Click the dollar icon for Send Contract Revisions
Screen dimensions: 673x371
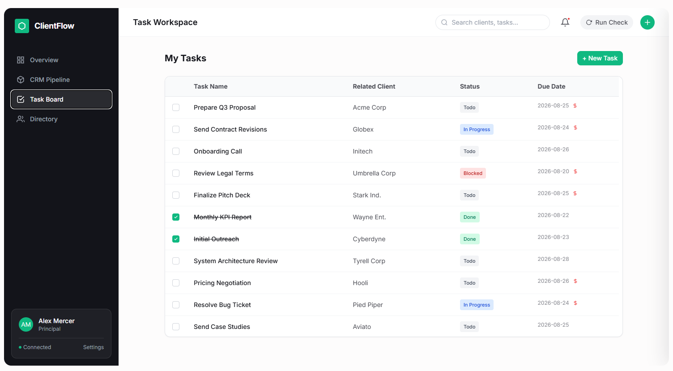(x=575, y=128)
